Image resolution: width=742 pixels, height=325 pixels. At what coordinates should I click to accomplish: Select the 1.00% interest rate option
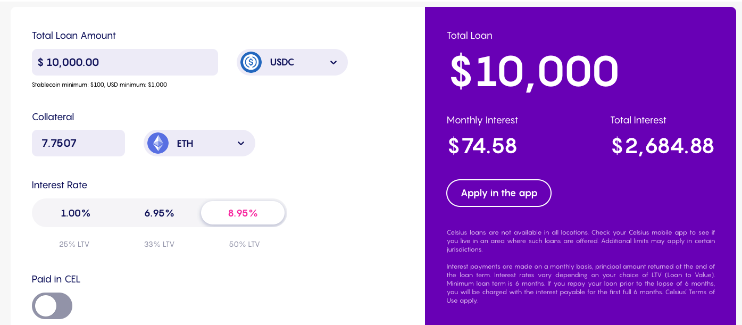pos(75,213)
